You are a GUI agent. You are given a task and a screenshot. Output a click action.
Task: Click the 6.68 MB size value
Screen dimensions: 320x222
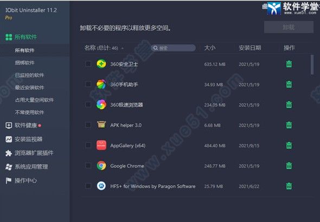(213, 125)
